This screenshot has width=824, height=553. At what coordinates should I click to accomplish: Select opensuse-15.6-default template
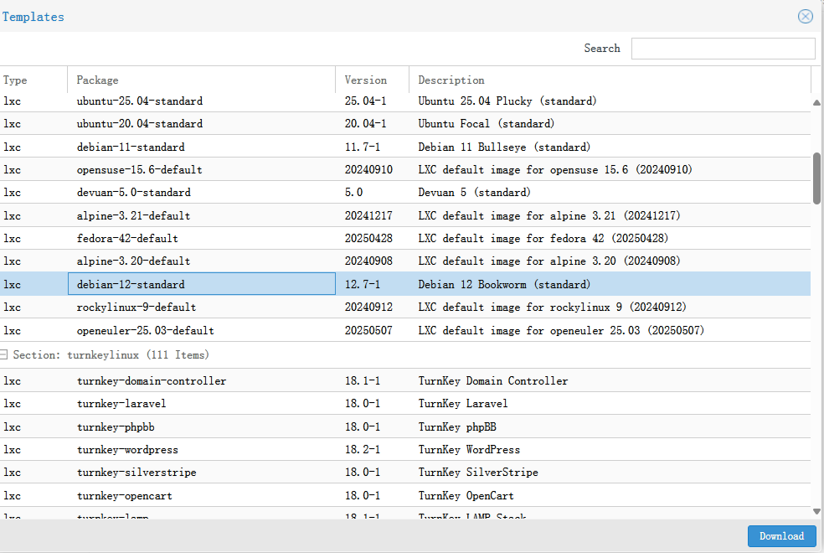pyautogui.click(x=139, y=170)
